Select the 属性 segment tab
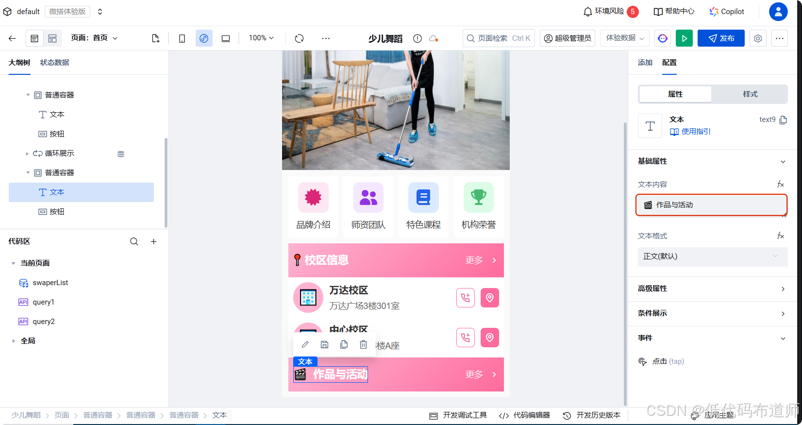 pos(675,94)
